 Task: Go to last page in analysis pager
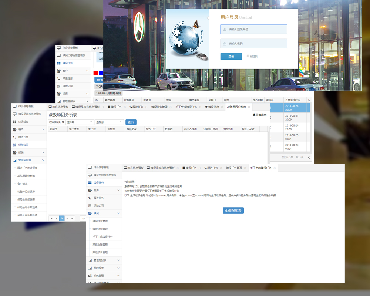(x=72, y=219)
